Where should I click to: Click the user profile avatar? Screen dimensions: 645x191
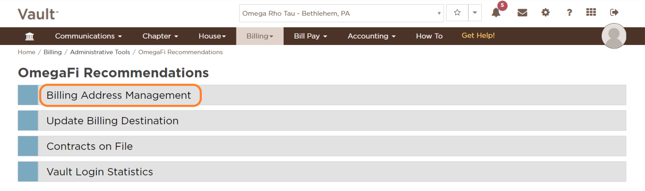pyautogui.click(x=614, y=36)
